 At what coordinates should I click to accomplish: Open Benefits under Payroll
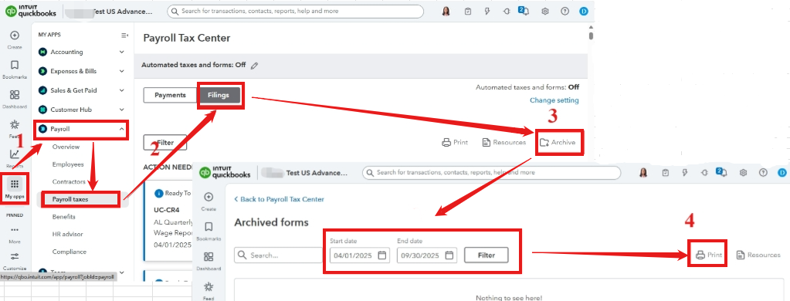point(63,216)
